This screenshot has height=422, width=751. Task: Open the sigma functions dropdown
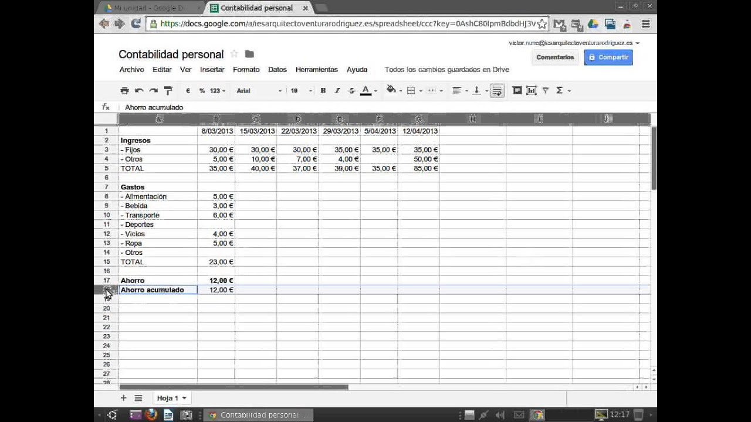(563, 90)
